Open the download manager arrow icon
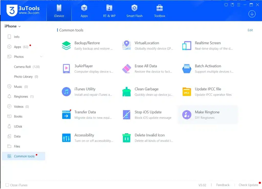262x189 pixels. (x=252, y=14)
